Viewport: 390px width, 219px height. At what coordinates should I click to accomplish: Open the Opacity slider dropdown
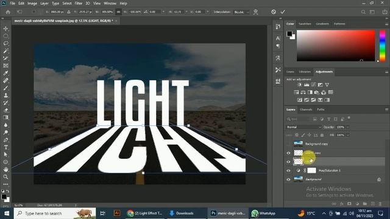(348, 127)
